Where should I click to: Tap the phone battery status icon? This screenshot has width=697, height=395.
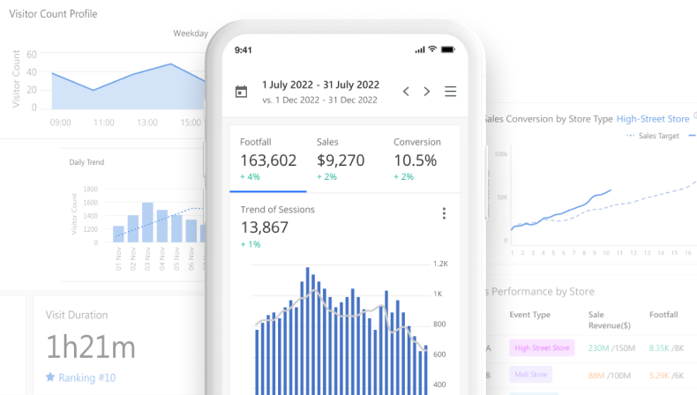click(x=448, y=49)
